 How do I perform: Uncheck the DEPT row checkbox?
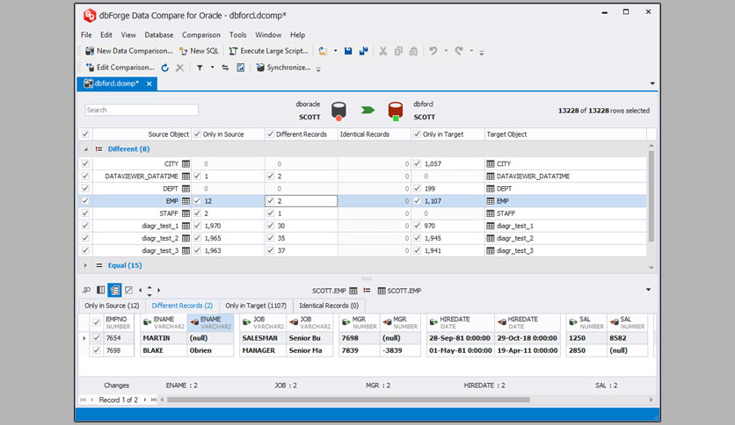(85, 188)
